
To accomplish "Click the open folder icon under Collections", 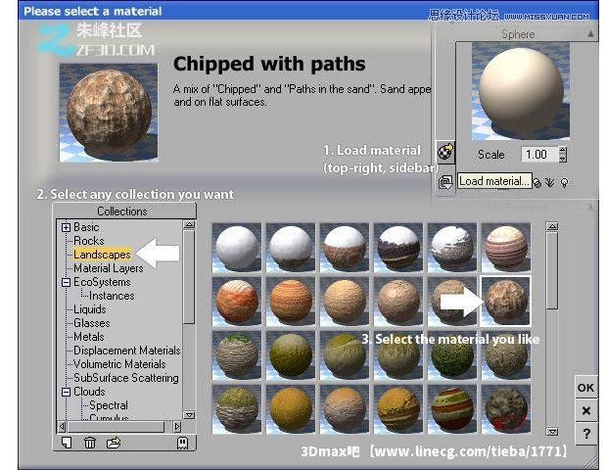I will point(114,443).
